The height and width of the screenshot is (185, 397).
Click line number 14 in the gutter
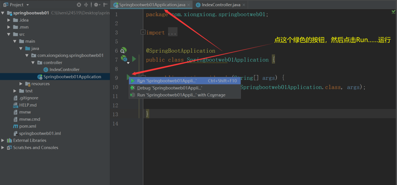pyautogui.click(x=116, y=124)
